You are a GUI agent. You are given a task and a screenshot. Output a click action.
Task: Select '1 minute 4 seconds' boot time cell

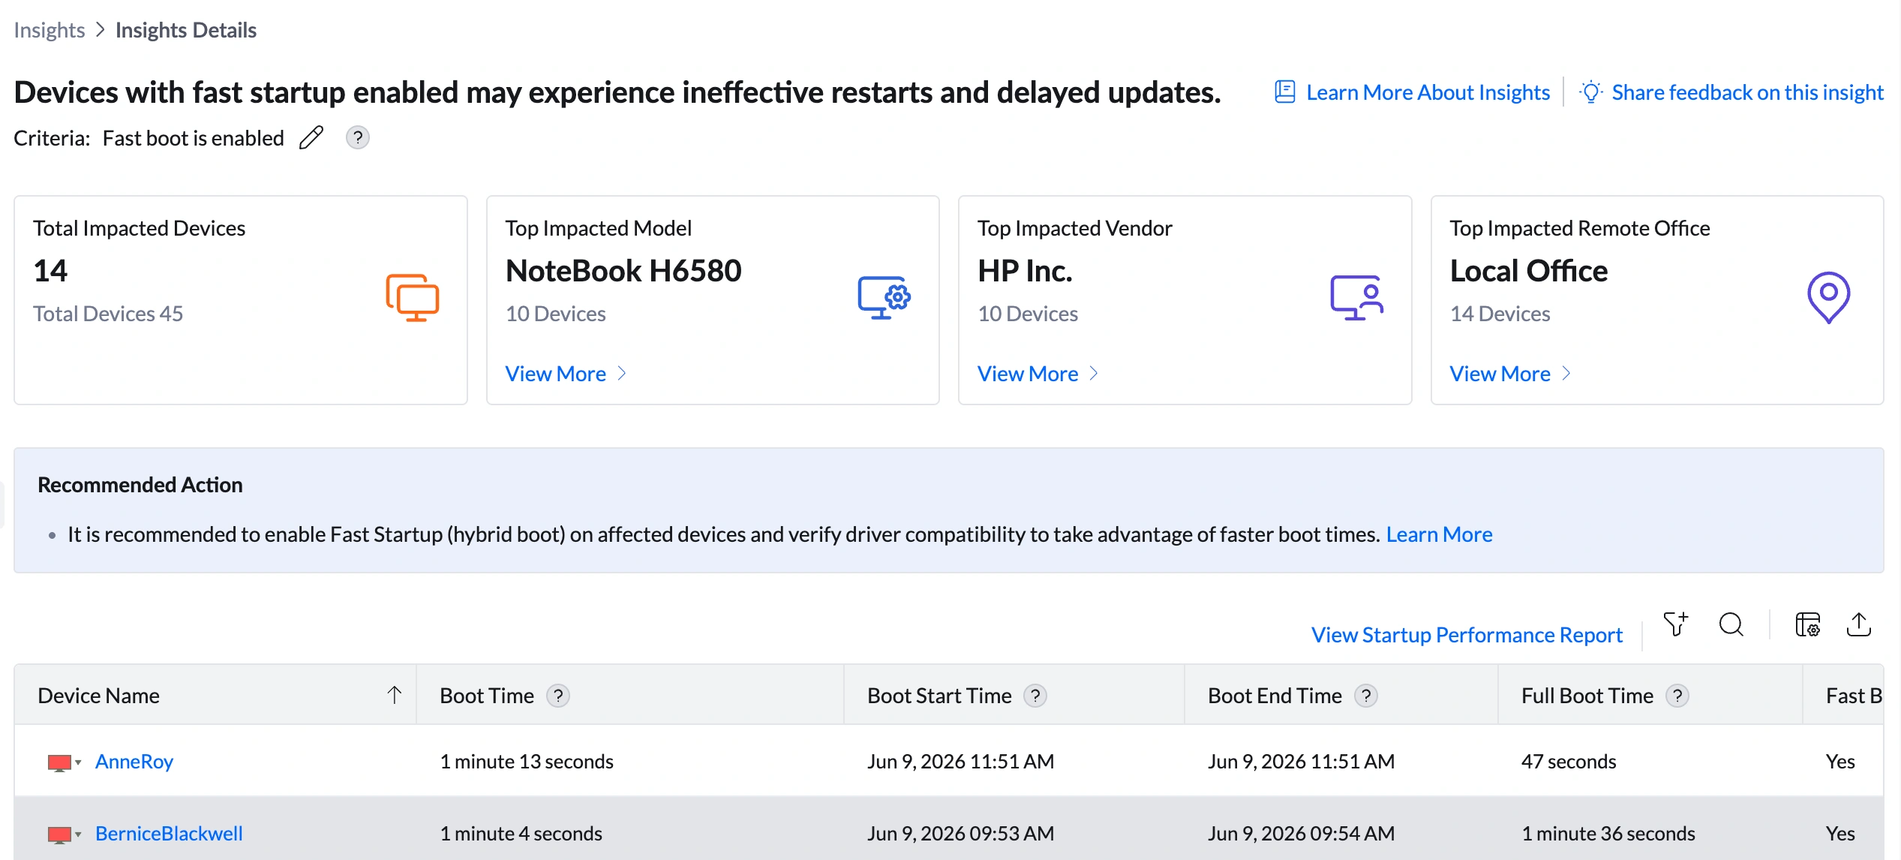(521, 834)
